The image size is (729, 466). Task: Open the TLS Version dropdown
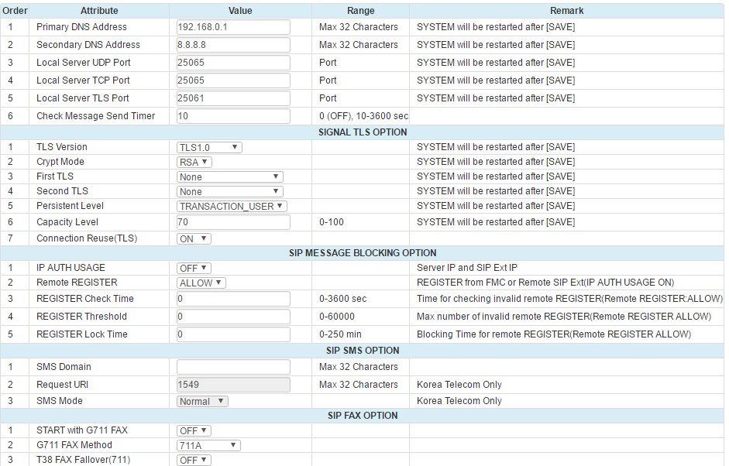209,147
